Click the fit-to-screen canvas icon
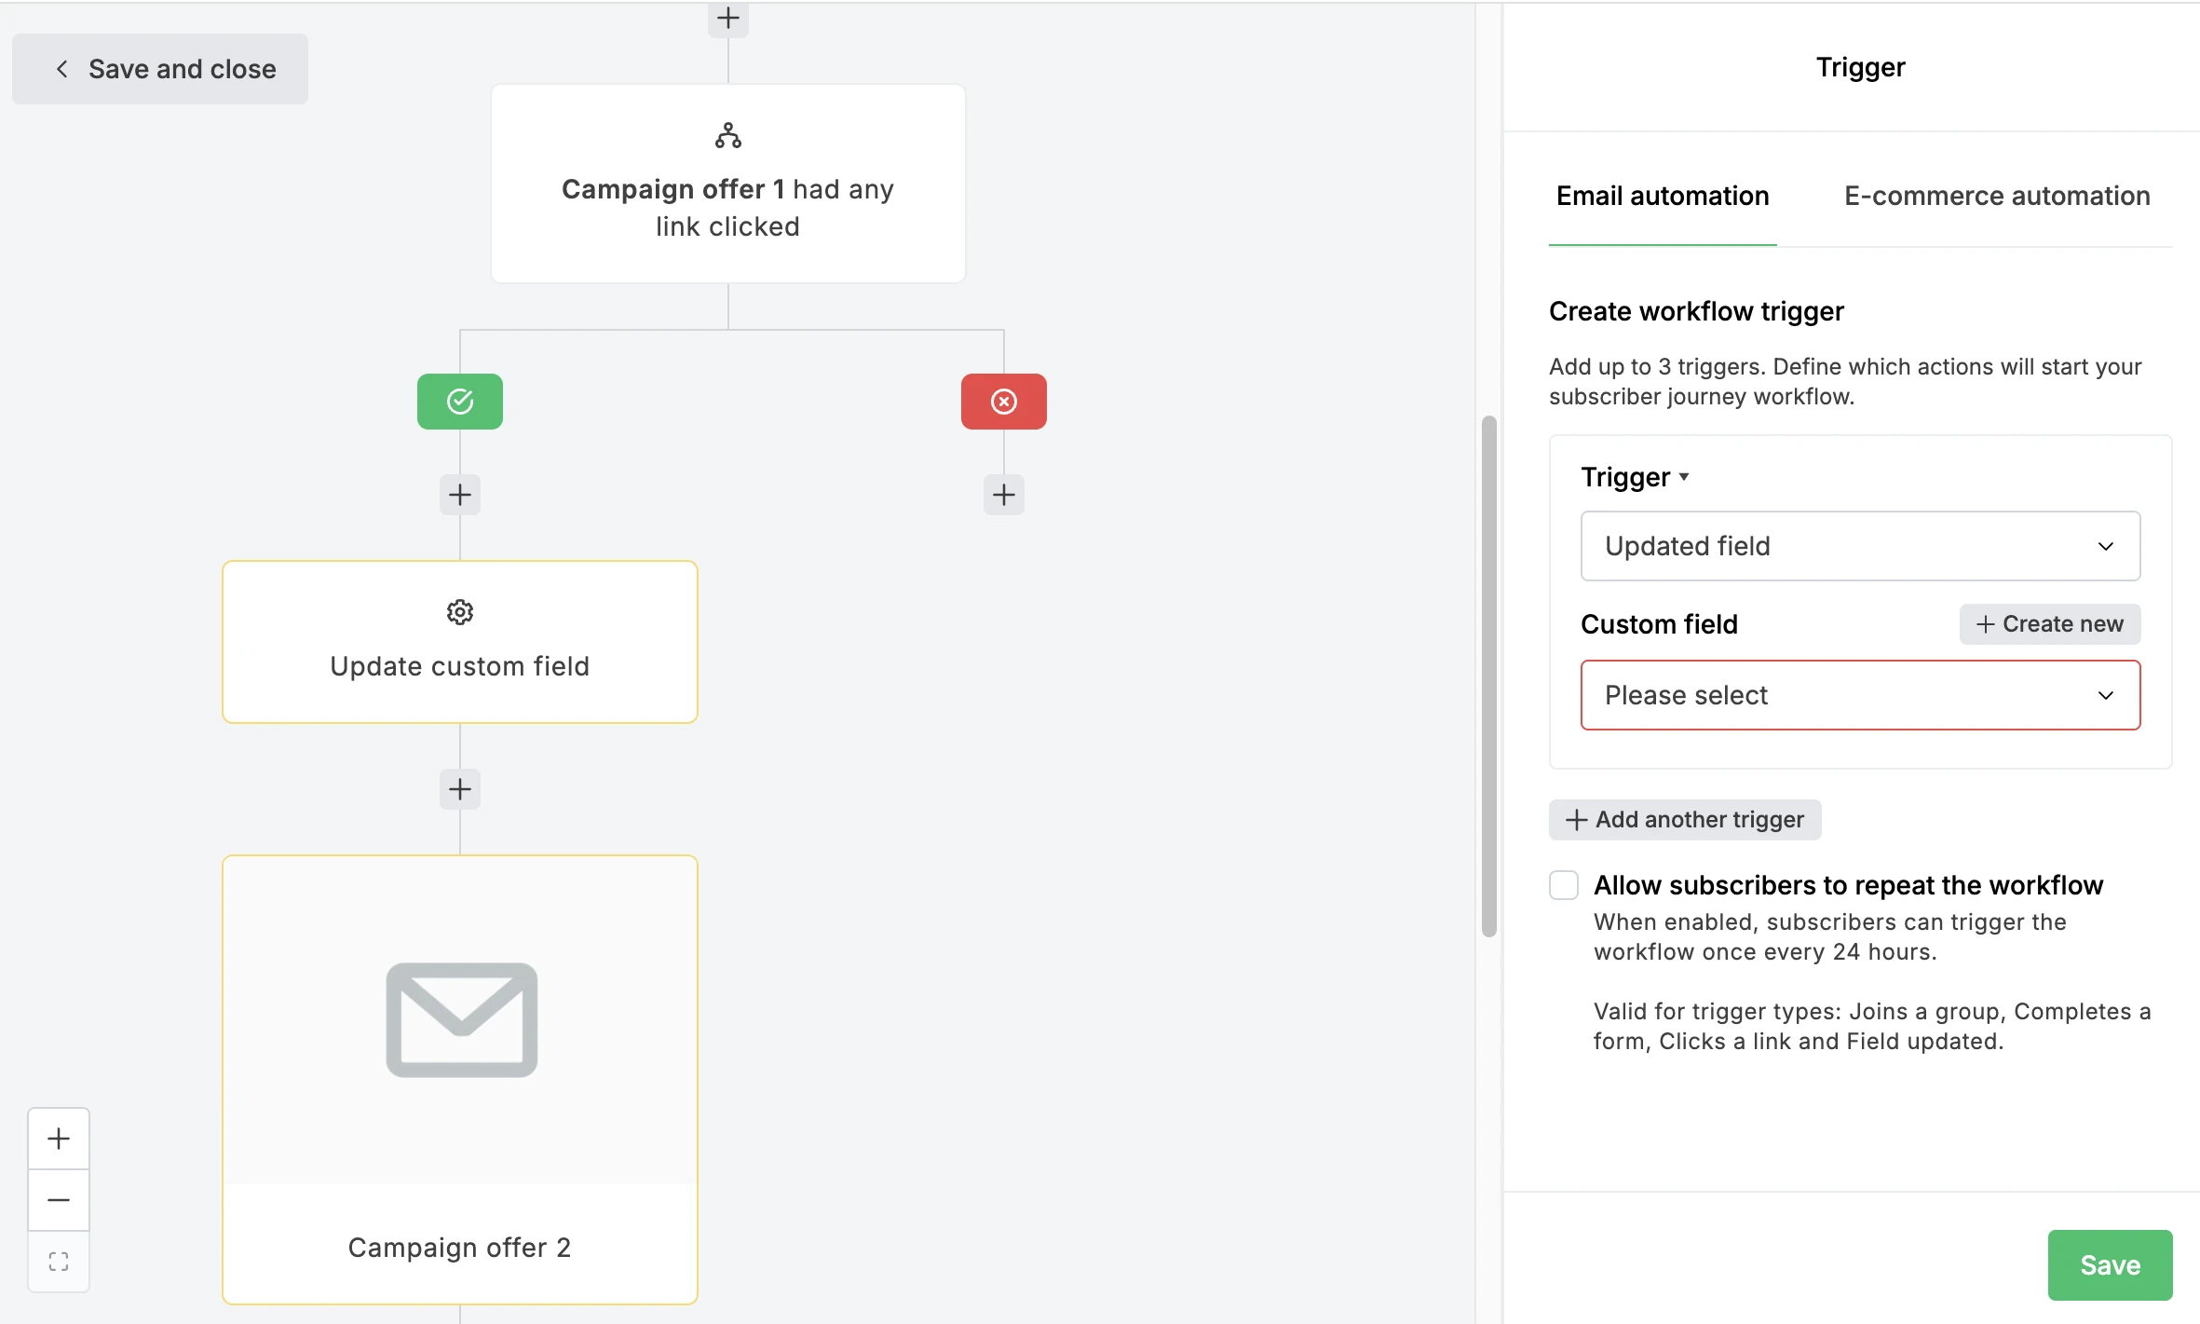 coord(59,1262)
